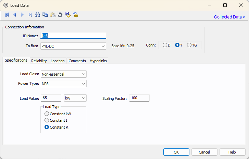This screenshot has height=159, width=249.
Task: Go to the first record icon
Action: (7, 15)
